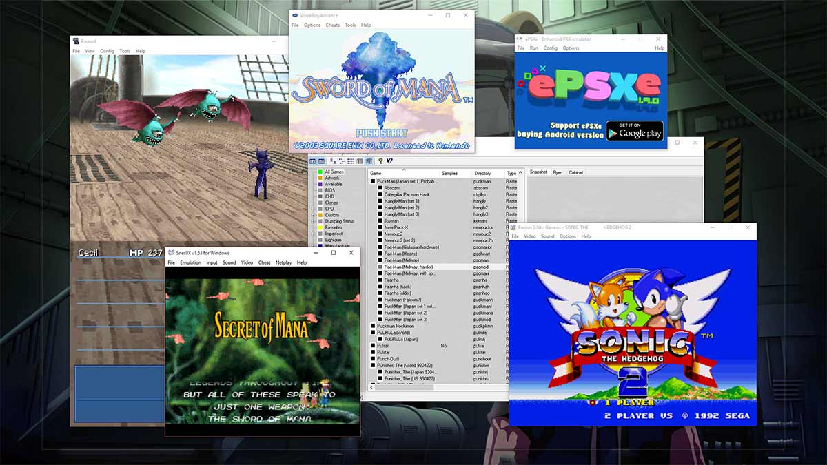Switch to the Flyer tab
The height and width of the screenshot is (465, 827).
[x=557, y=172]
